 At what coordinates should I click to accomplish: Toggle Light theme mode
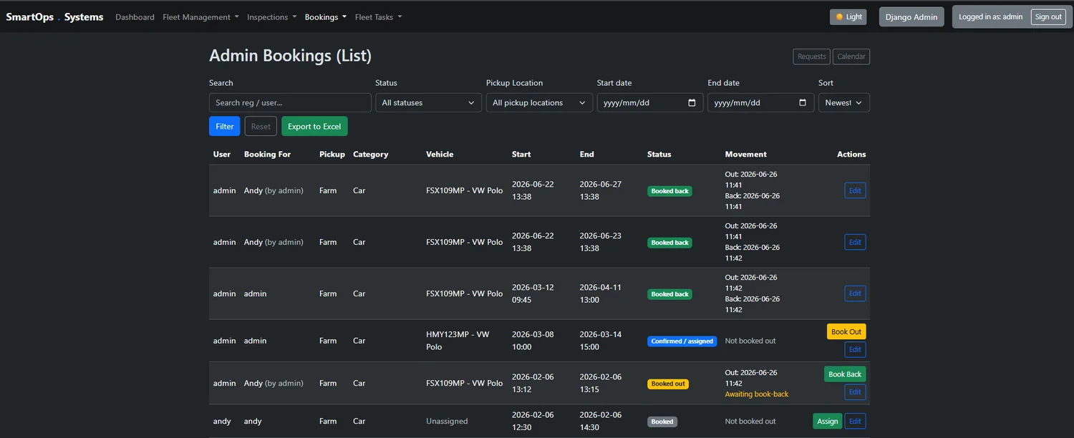click(x=848, y=17)
